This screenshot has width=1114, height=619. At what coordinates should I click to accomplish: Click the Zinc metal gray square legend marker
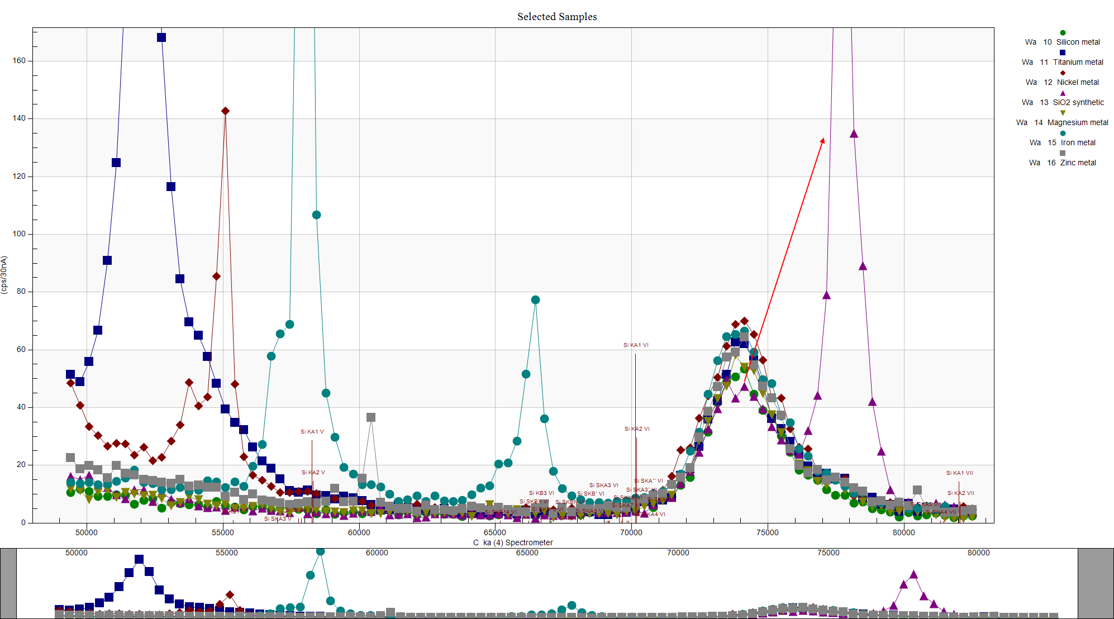(1063, 153)
